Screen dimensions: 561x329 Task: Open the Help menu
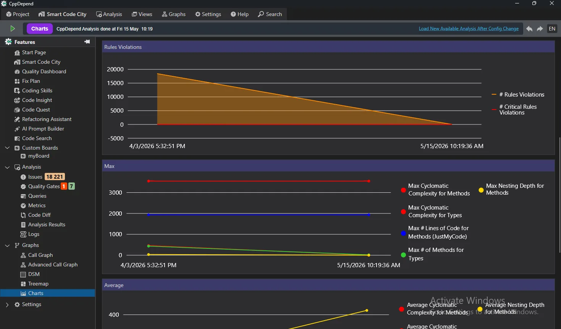[x=240, y=14]
